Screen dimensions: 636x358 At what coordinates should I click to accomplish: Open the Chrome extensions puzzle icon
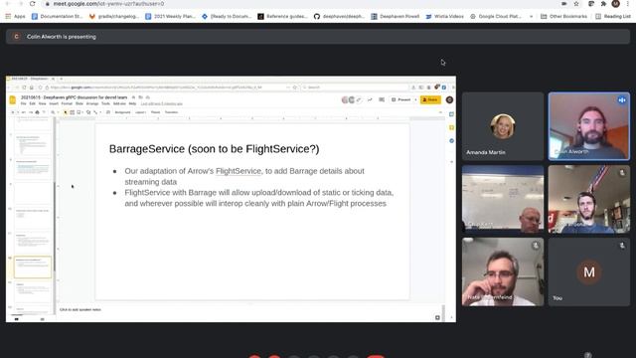[x=603, y=4]
